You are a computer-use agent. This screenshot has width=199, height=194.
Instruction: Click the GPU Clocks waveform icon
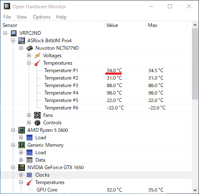point(29,175)
